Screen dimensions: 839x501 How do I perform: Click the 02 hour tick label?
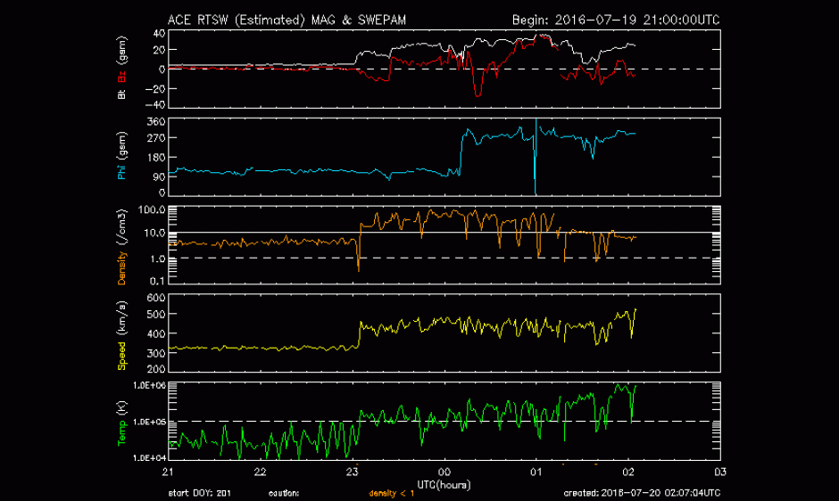click(x=627, y=472)
